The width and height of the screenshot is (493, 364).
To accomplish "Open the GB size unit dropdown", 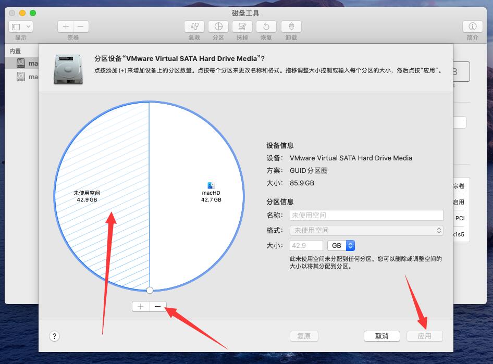I will click(341, 245).
